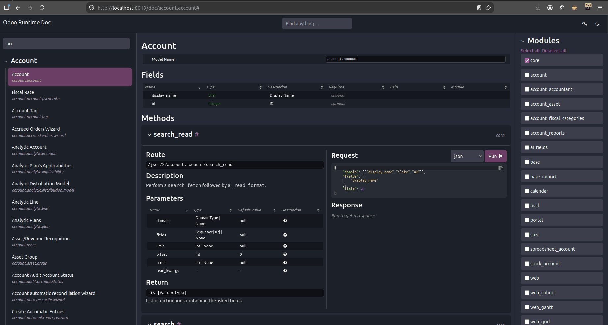This screenshot has height=325, width=608.
Task: Open Fiscal Rate model in sidebar
Action: coord(70,95)
